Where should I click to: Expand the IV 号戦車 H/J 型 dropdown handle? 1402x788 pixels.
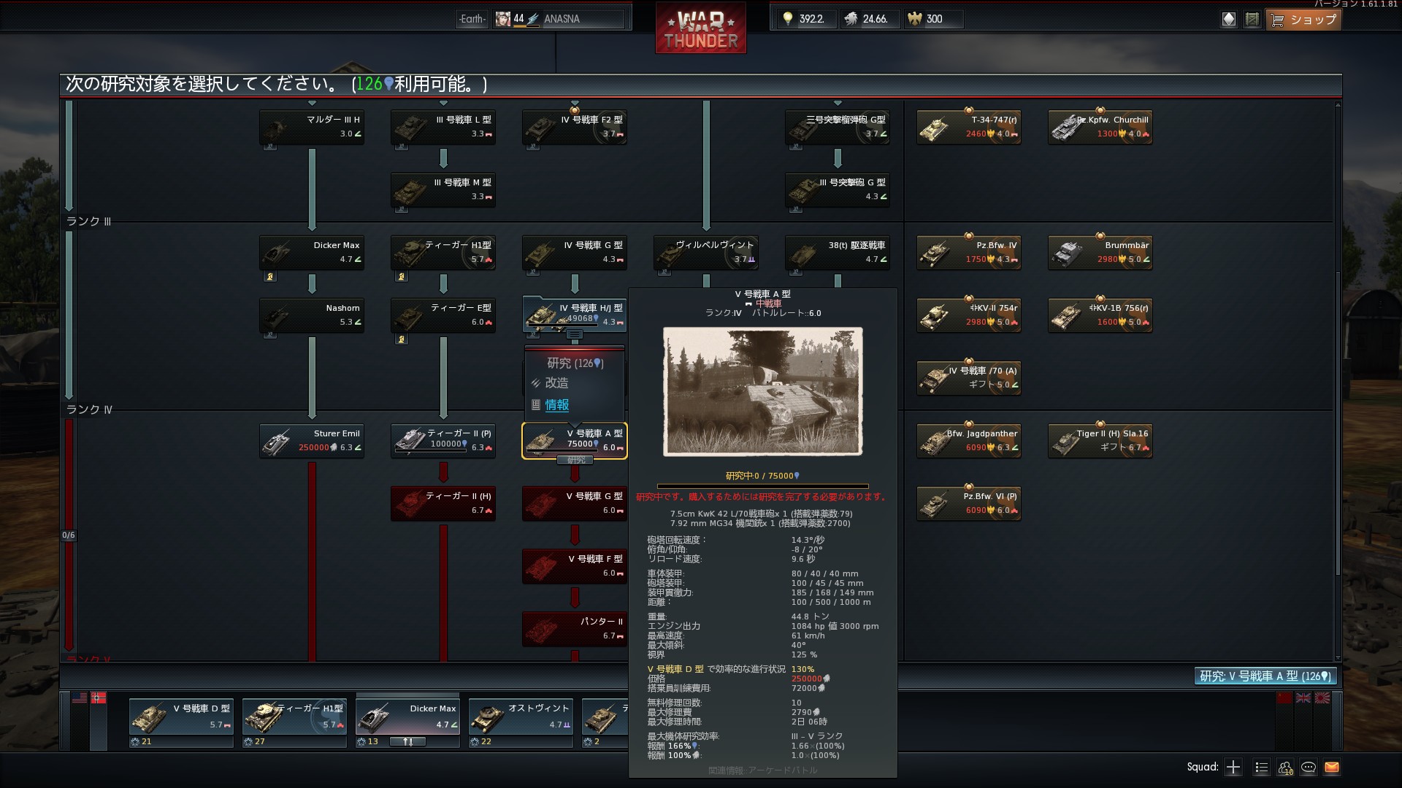[575, 335]
